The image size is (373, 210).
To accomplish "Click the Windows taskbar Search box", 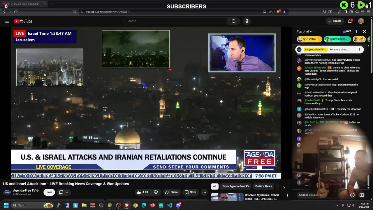I will pyautogui.click(x=33, y=205).
